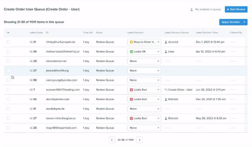This screenshot has height=147, width=252.
Task: Click the score icon beside score 59
Action: coord(31,80)
